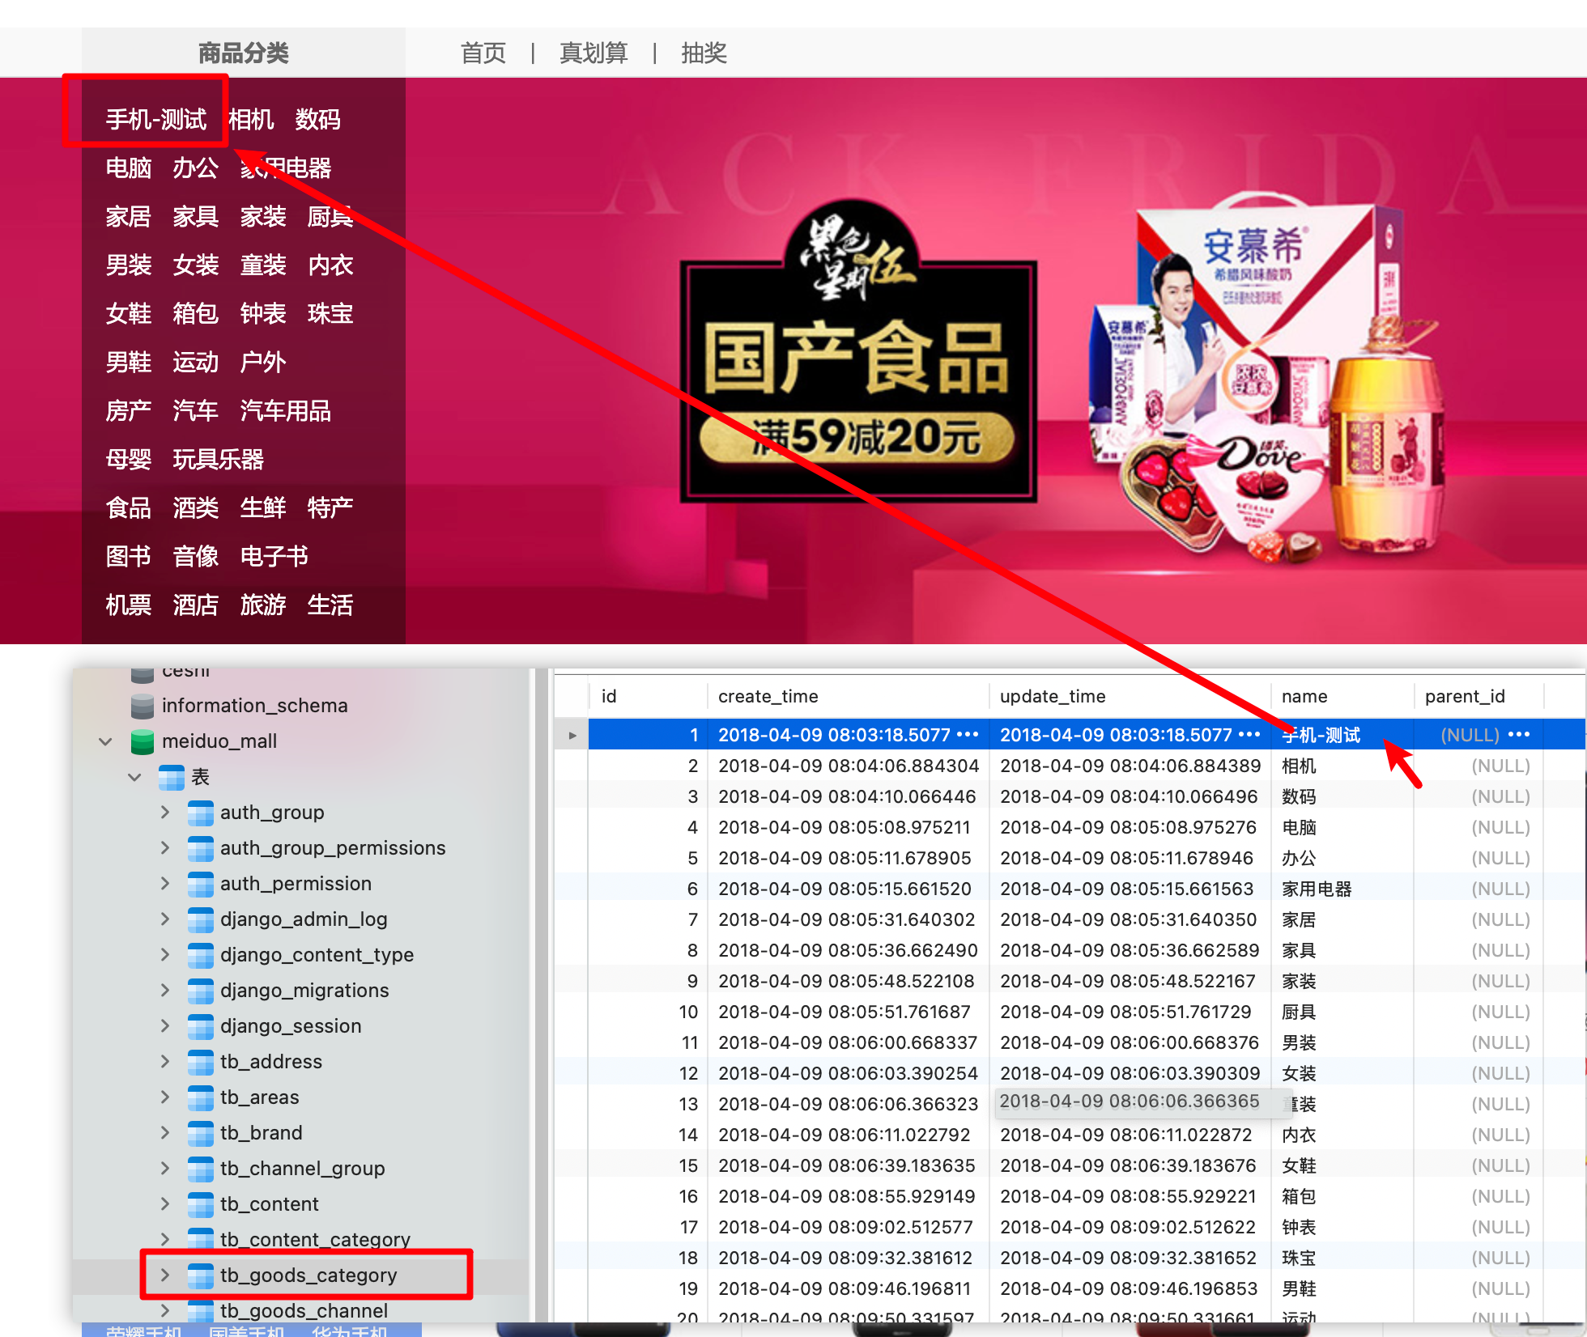The height and width of the screenshot is (1337, 1587).
Task: Select update_time cell 2018-04-09 08:05:08.975276
Action: [1129, 827]
